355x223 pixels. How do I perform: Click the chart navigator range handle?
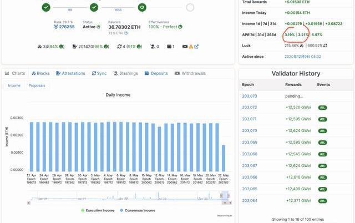click(x=221, y=195)
